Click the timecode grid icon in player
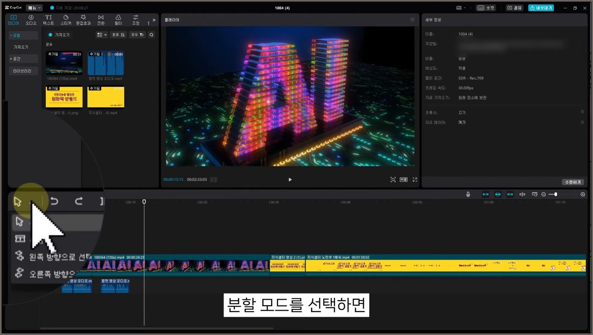 tap(214, 180)
